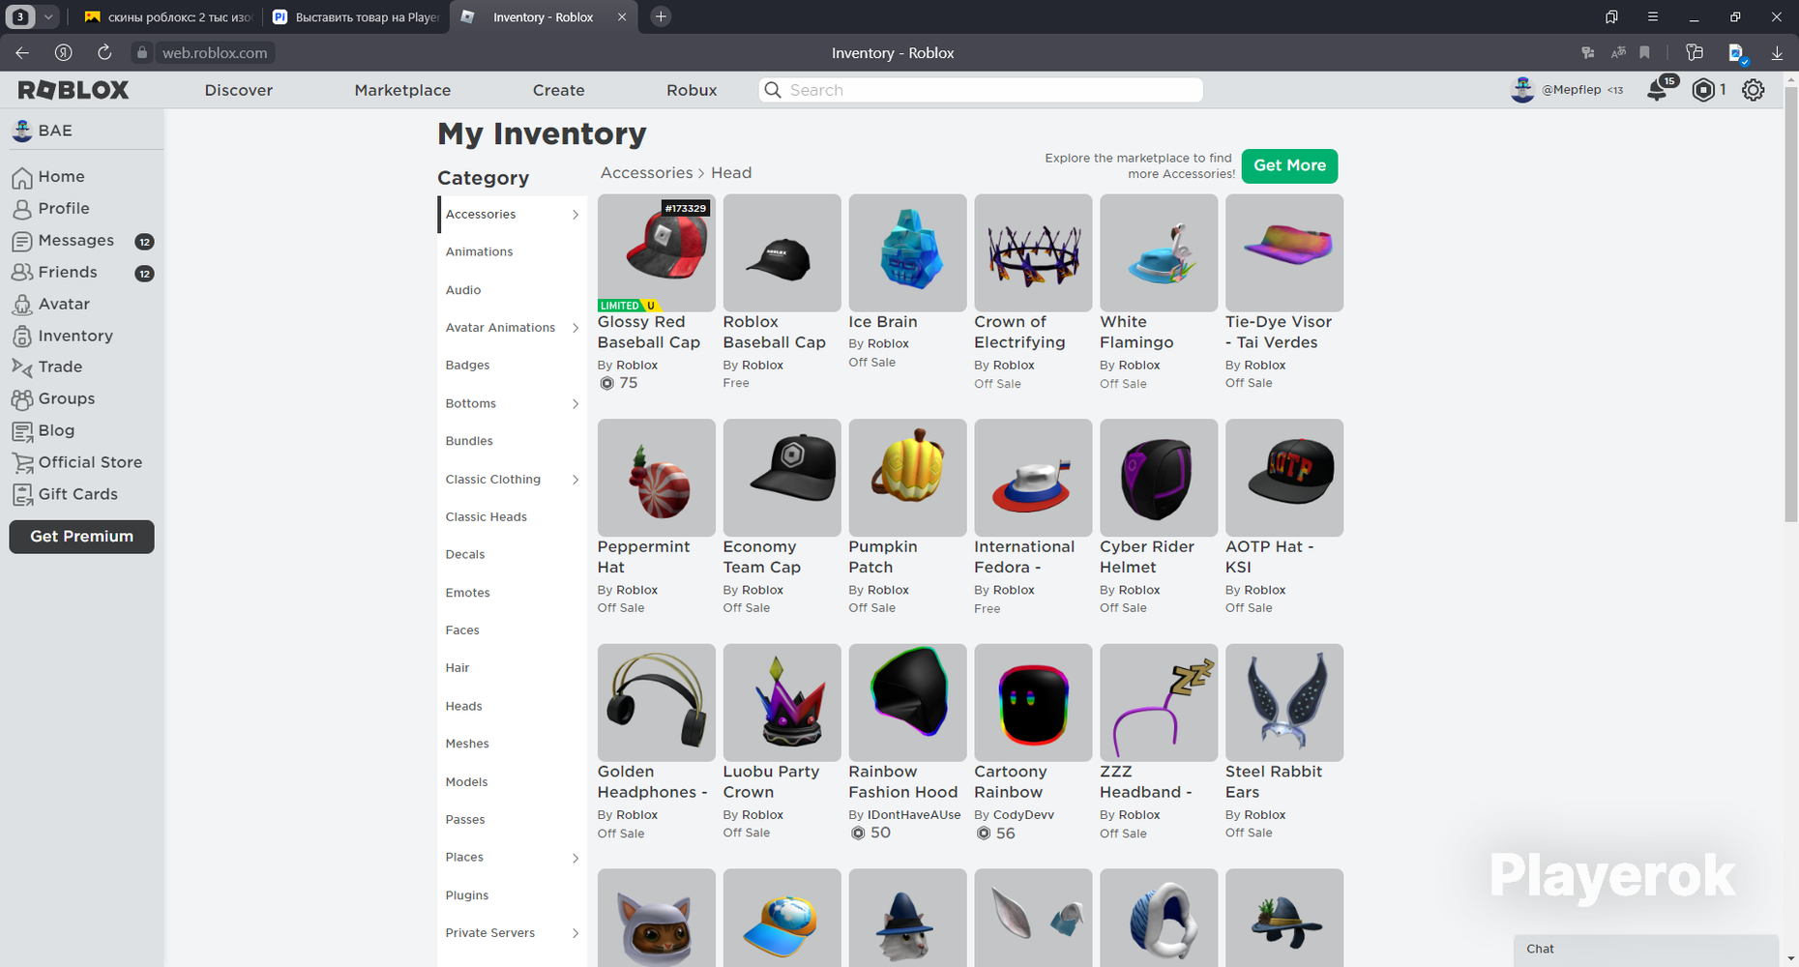This screenshot has height=967, width=1799.
Task: Click the Robux balance icon
Action: click(x=1703, y=90)
